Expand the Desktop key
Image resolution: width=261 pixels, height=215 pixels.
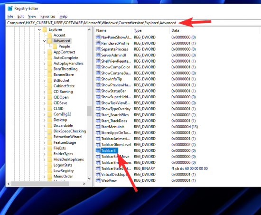coord(44,120)
